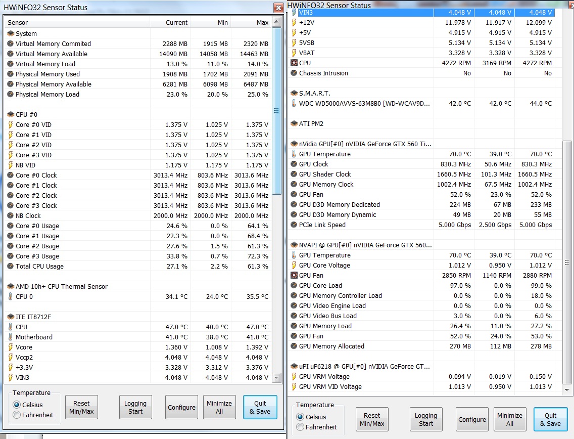Click the GPU Core Voltage lightning icon
The image size is (574, 439).
pyautogui.click(x=294, y=266)
